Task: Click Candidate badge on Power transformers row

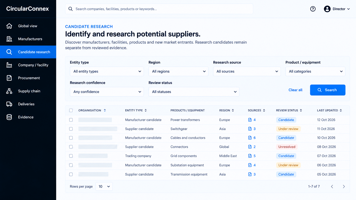Action: [x=286, y=120]
